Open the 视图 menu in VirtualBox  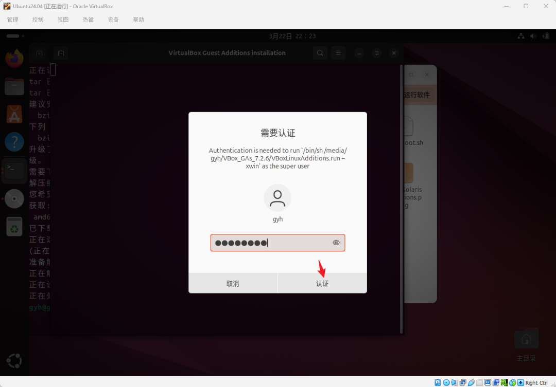pos(63,20)
